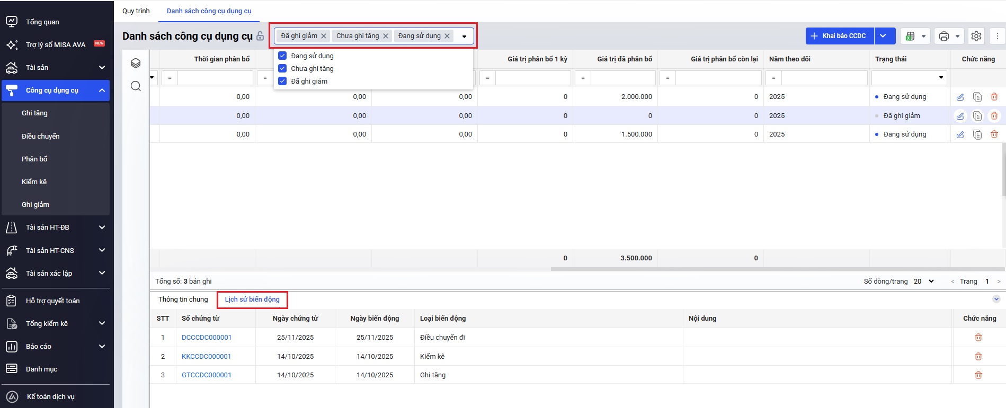Viewport: 1006px width, 408px height.
Task: Remove the Đã ghi giảm filter tag
Action: click(x=324, y=36)
